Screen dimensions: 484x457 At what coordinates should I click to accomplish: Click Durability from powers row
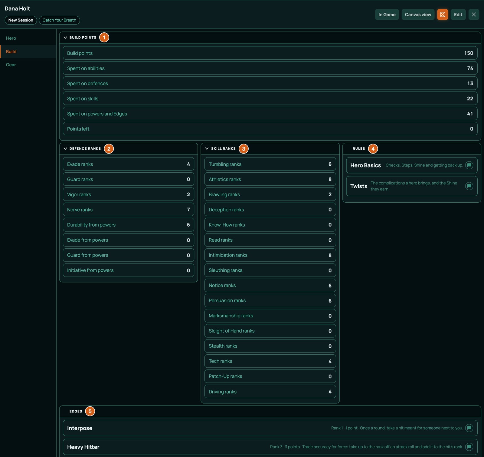click(129, 225)
